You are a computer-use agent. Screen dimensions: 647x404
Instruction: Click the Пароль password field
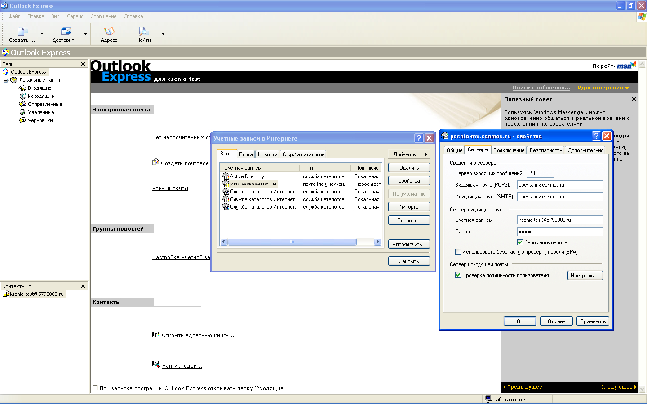(x=560, y=232)
